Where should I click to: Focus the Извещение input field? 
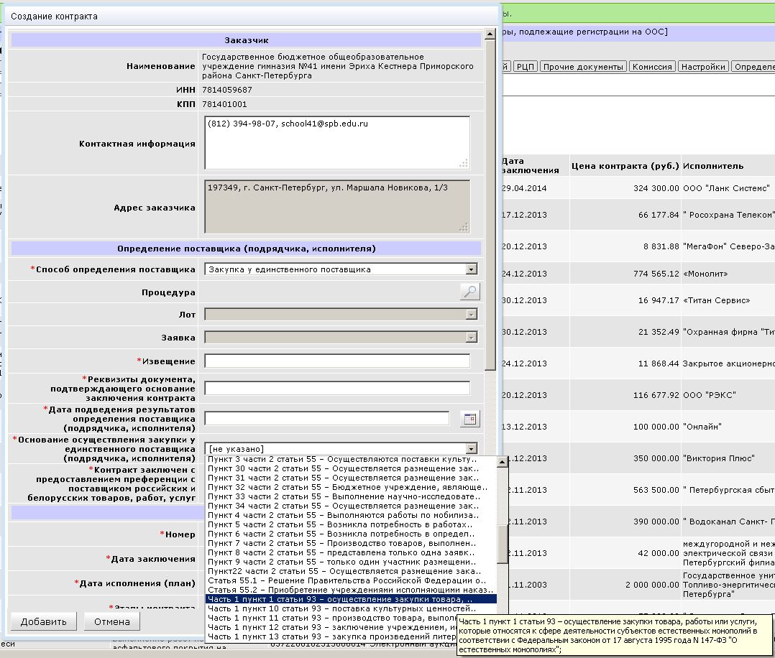(337, 361)
